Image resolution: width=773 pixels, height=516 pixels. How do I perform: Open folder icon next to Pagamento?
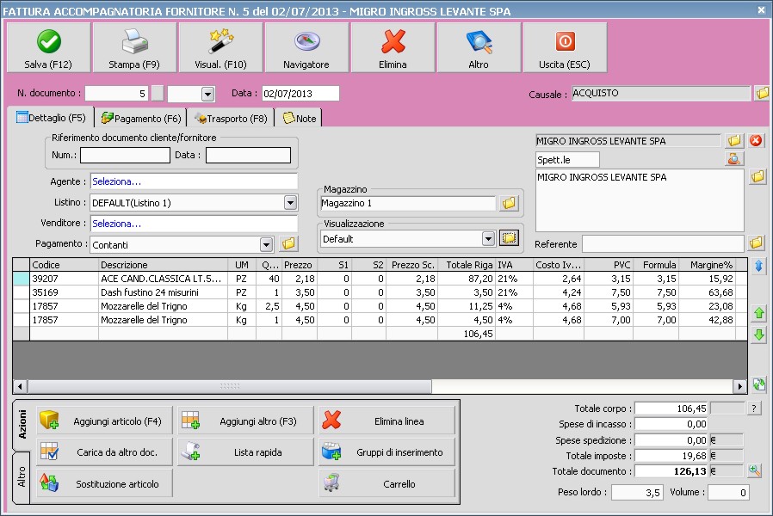[x=288, y=243]
